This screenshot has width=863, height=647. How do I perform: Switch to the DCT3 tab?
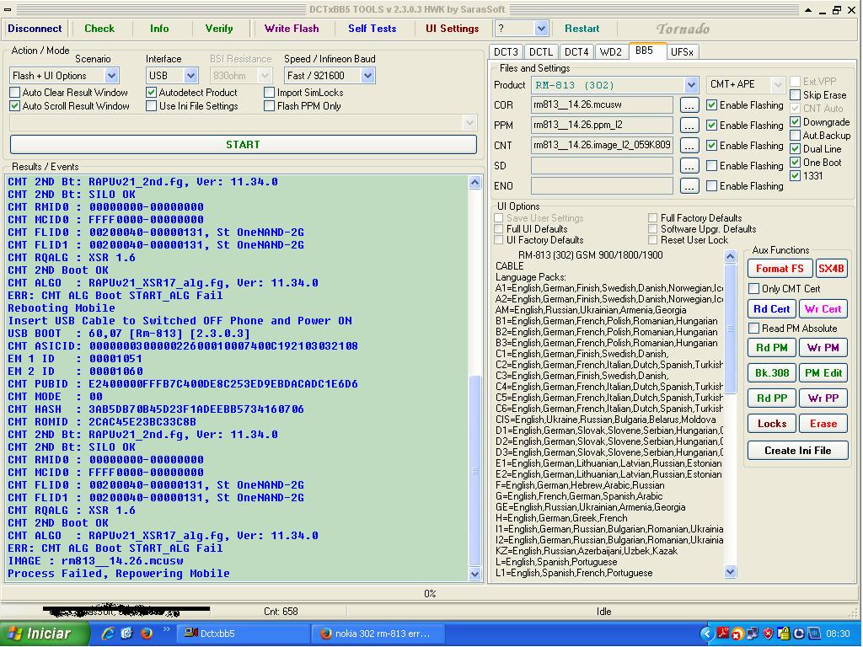coord(506,51)
